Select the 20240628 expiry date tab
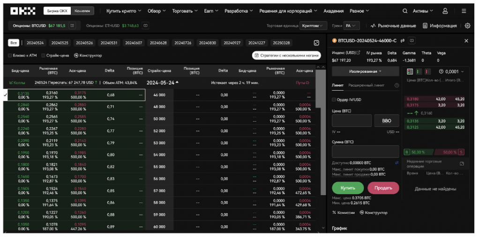The image size is (480, 237). 158,43
